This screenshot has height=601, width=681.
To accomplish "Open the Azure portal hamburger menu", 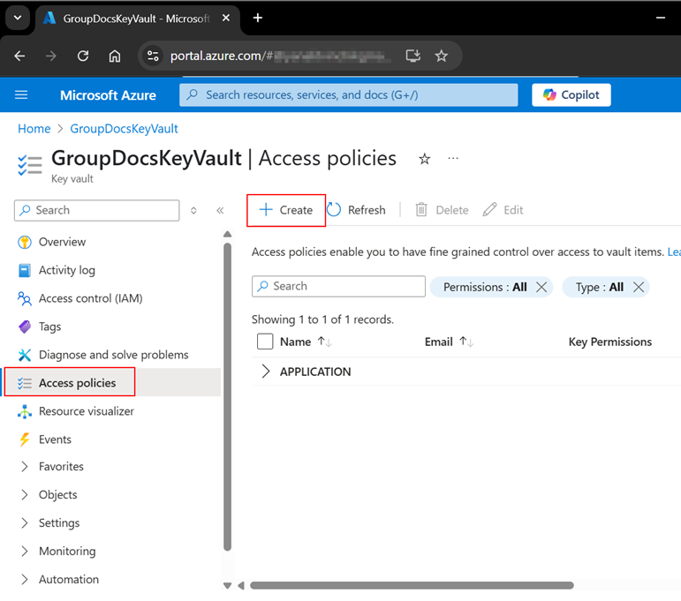I will click(21, 95).
